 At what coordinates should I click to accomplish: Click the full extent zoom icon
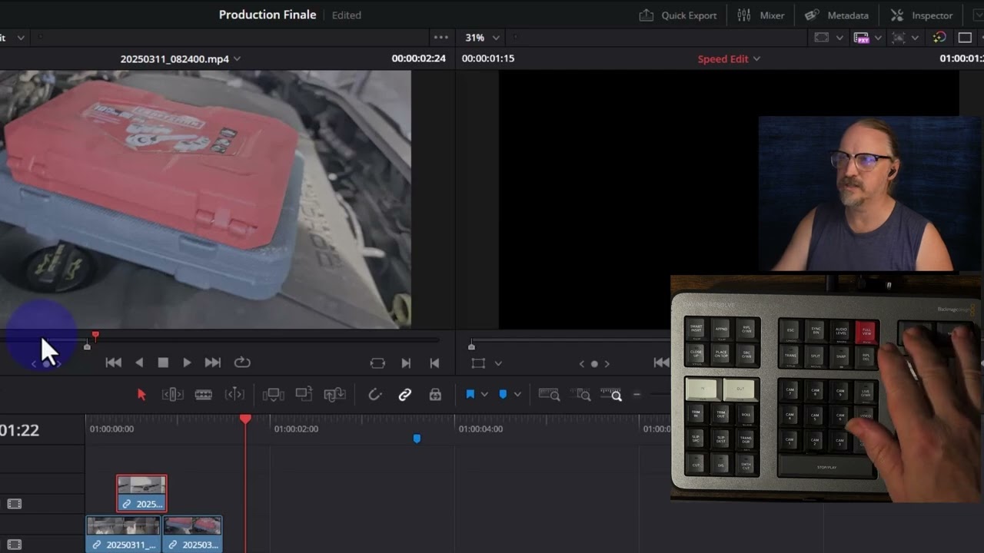coord(549,395)
